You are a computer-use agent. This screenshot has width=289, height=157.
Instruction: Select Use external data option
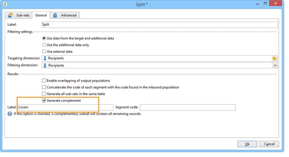pyautogui.click(x=57, y=52)
